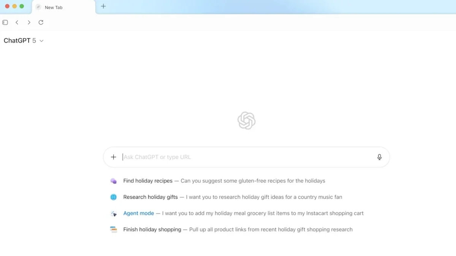Start voice input with the microphone icon

[x=379, y=157]
